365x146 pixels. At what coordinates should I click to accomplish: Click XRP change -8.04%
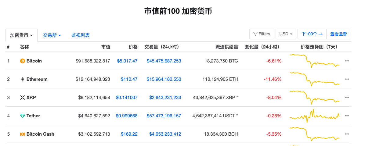[x=274, y=98]
